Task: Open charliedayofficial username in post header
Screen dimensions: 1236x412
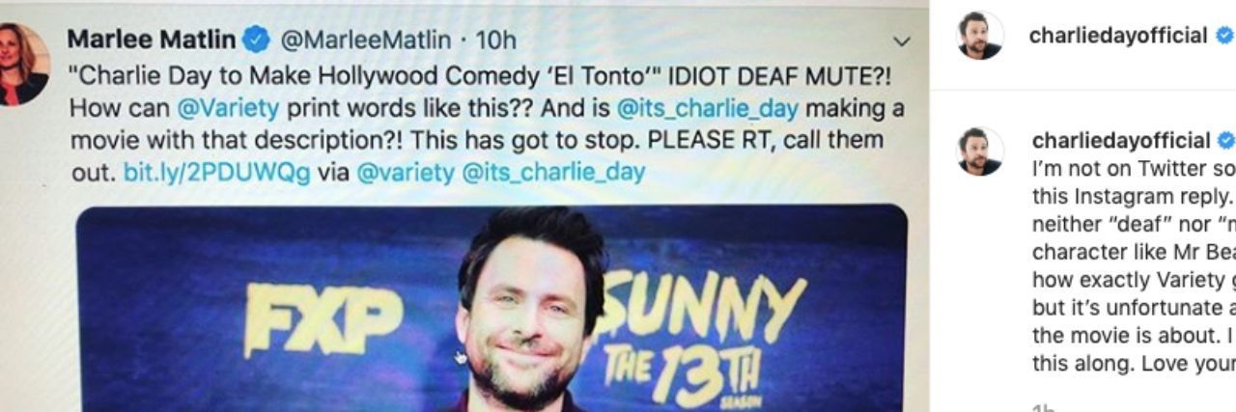Action: [x=1118, y=36]
